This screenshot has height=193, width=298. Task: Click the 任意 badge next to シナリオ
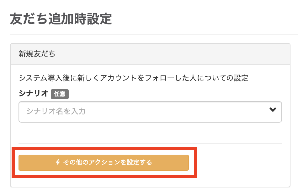tap(60, 94)
